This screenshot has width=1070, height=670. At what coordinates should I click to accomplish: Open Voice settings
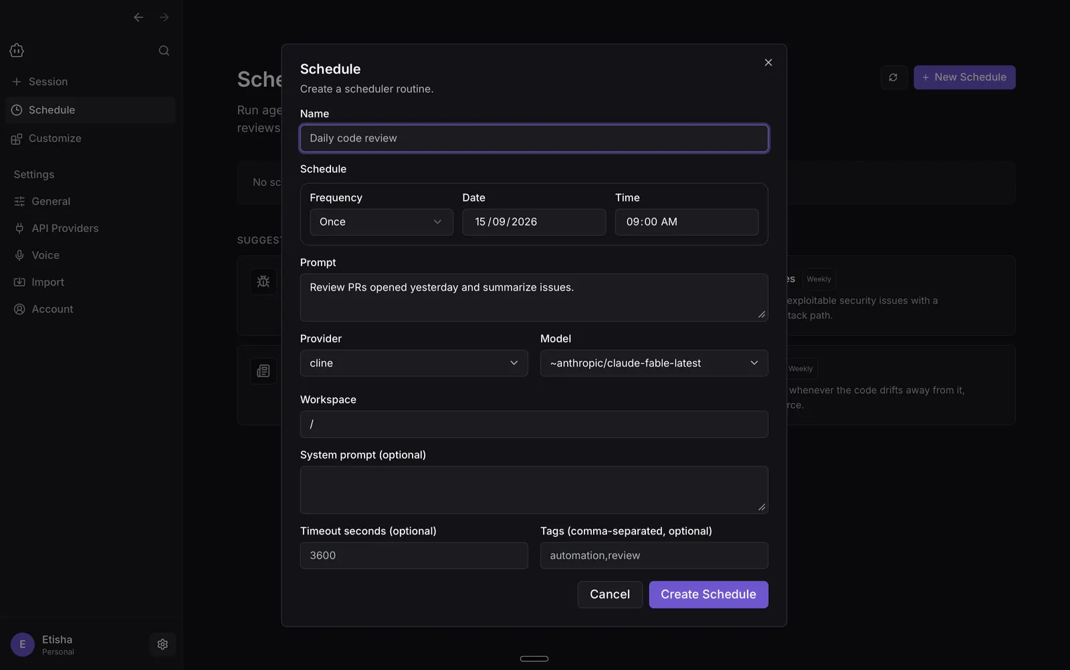[90, 255]
